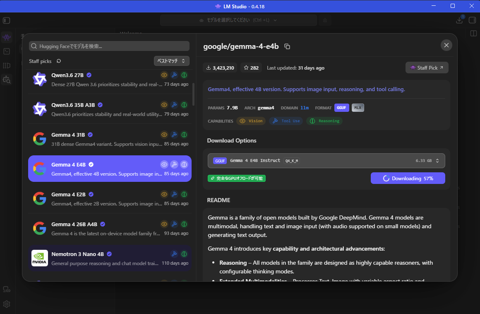Select Gemma 4 31B from list
The image size is (480, 314).
point(110,139)
